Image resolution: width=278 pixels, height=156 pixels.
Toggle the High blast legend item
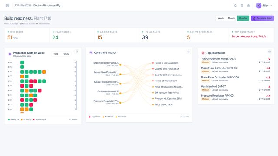point(95,117)
